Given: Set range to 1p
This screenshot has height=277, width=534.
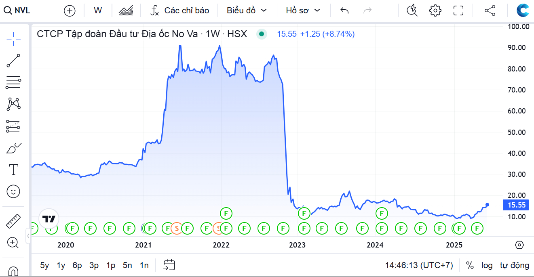Looking at the screenshot, I should tap(111, 265).
